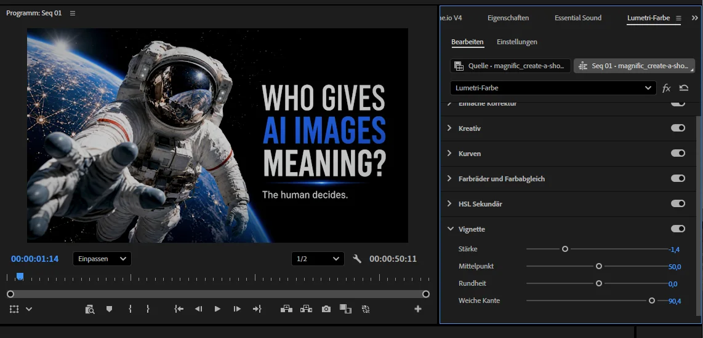The height and width of the screenshot is (338, 703).
Task: Export frame with the camera icon
Action: [326, 309]
